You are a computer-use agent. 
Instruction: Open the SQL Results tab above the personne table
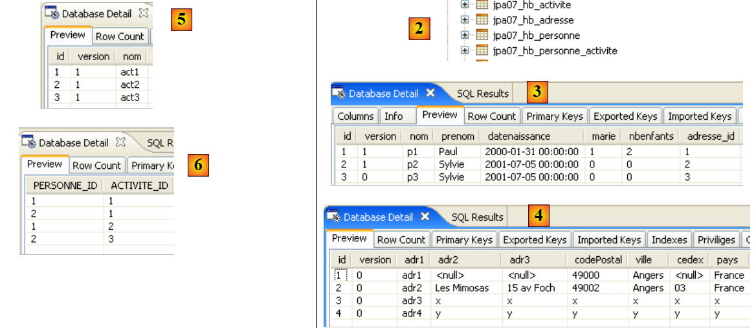[x=482, y=93]
